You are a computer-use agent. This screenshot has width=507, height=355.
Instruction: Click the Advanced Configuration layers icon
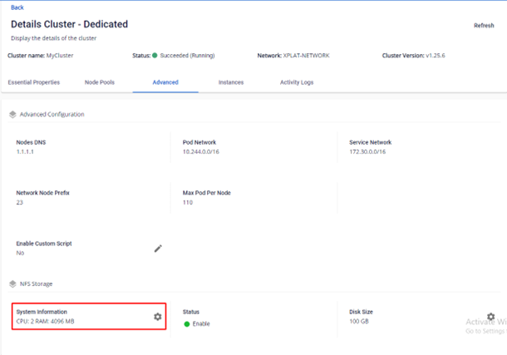coord(12,115)
